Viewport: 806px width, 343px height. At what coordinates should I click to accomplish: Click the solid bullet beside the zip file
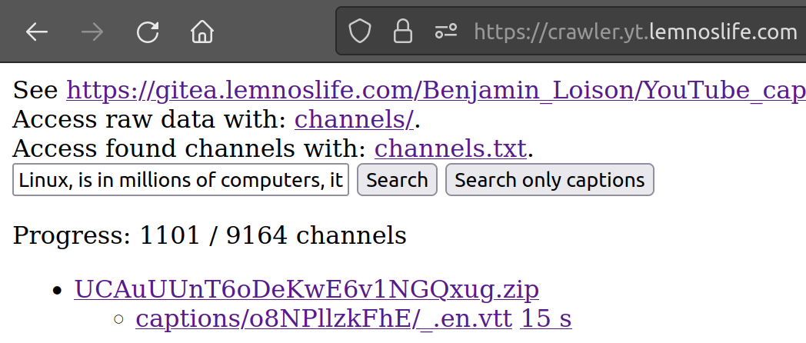tap(56, 291)
